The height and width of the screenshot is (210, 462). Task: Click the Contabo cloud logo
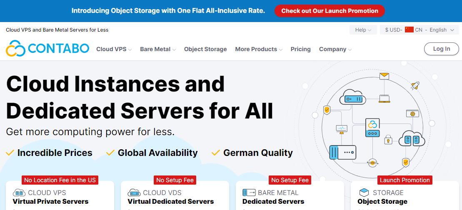pyautogui.click(x=15, y=49)
